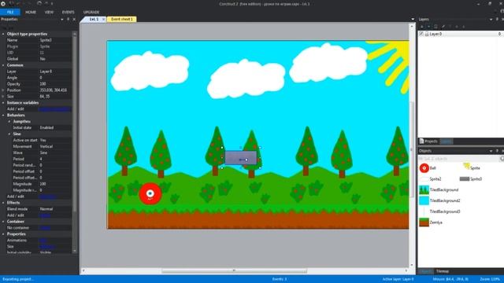Change the Active on start value
This screenshot has width=504, height=283.
tap(54, 140)
